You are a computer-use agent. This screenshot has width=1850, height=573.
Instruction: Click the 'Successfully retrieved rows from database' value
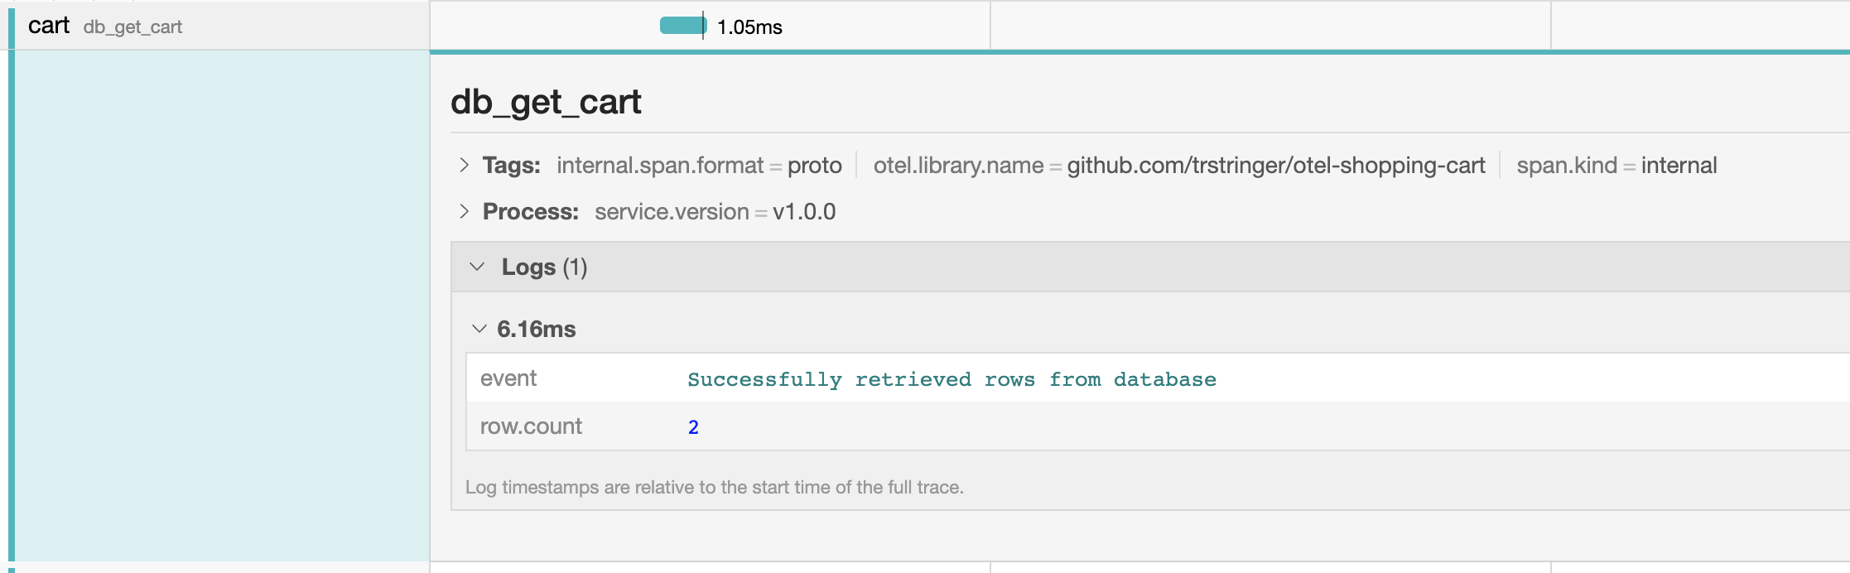click(951, 379)
